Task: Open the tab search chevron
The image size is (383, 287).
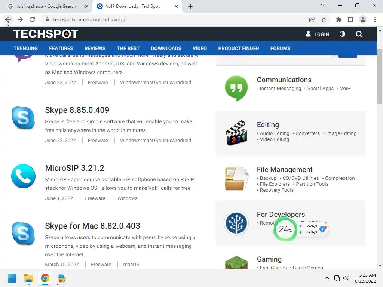Action: click(323, 5)
